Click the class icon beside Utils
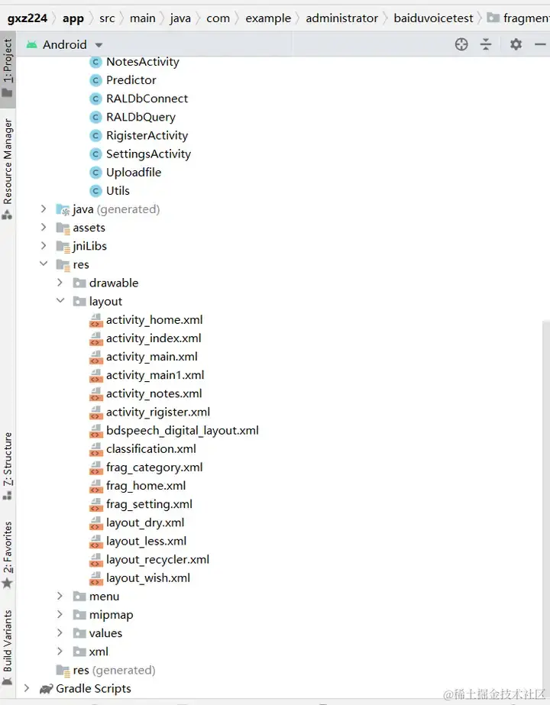Viewport: 550px width, 705px height. 95,191
